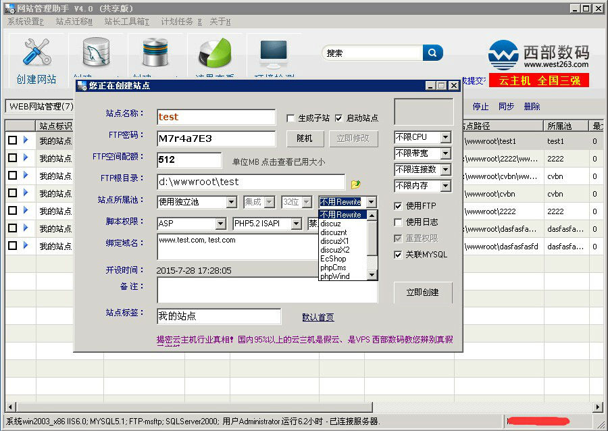The image size is (608, 431).
Task: Click the computer monitor environment check icon
Action: pos(274,54)
